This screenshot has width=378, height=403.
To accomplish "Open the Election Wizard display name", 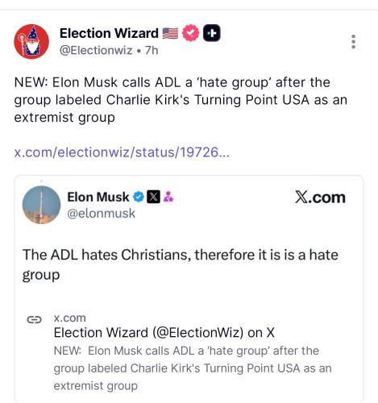I will click(x=109, y=33).
